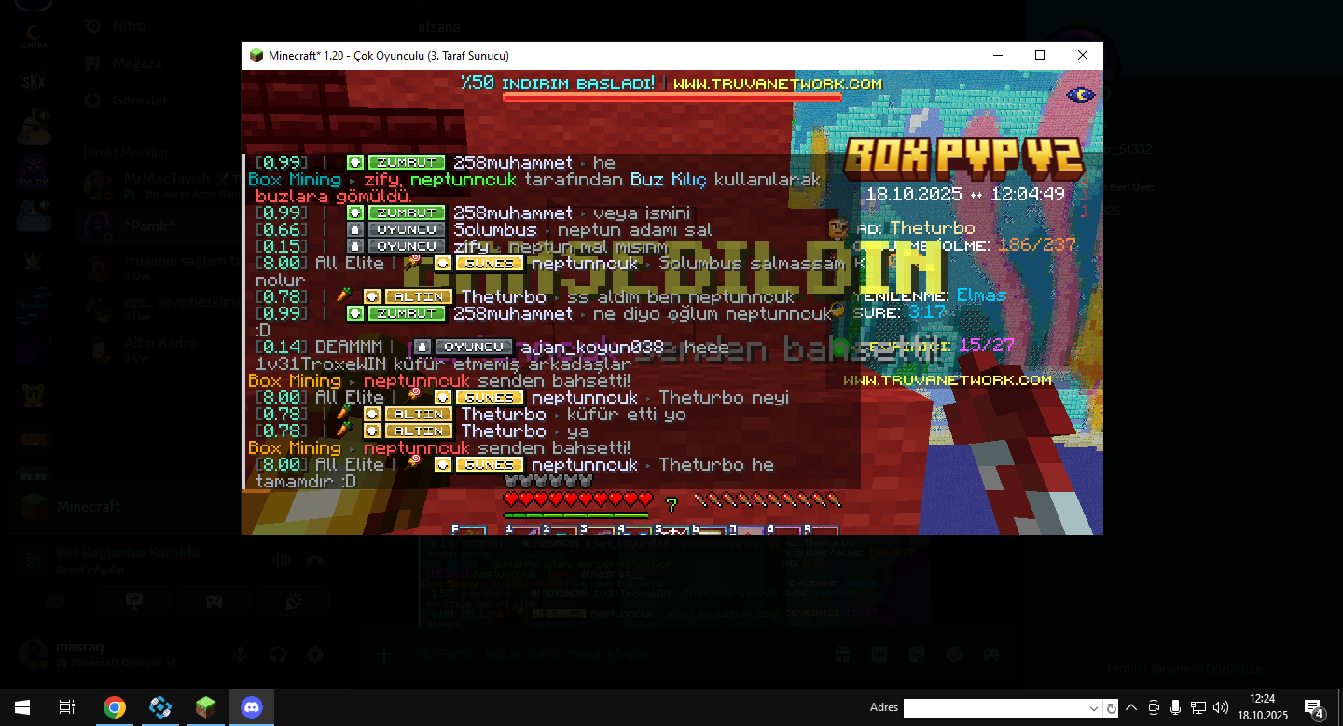
Task: Open the soundboard button
Action: [294, 601]
